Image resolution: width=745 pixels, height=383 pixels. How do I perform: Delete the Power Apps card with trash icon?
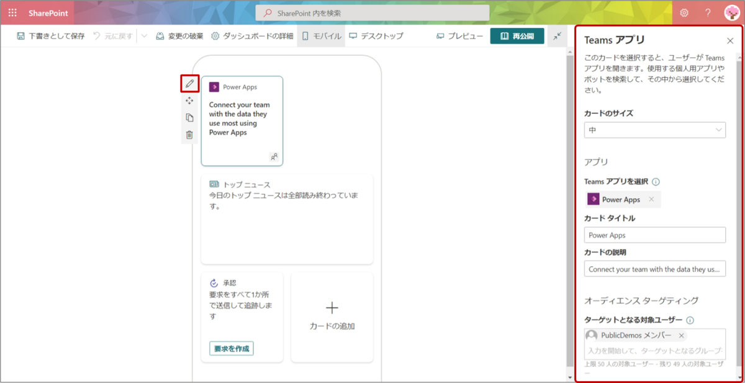click(x=189, y=134)
